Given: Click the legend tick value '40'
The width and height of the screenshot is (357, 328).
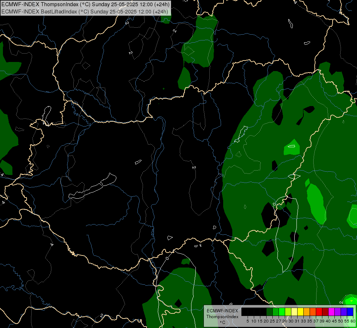Looking at the screenshot, I should tap(328, 321).
